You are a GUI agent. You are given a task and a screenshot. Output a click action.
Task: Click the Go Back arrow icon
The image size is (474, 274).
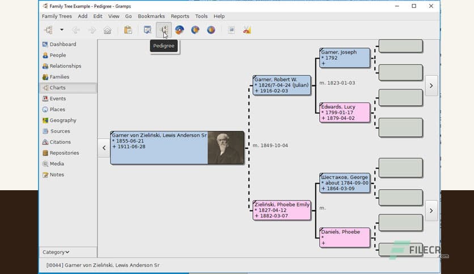point(76,30)
